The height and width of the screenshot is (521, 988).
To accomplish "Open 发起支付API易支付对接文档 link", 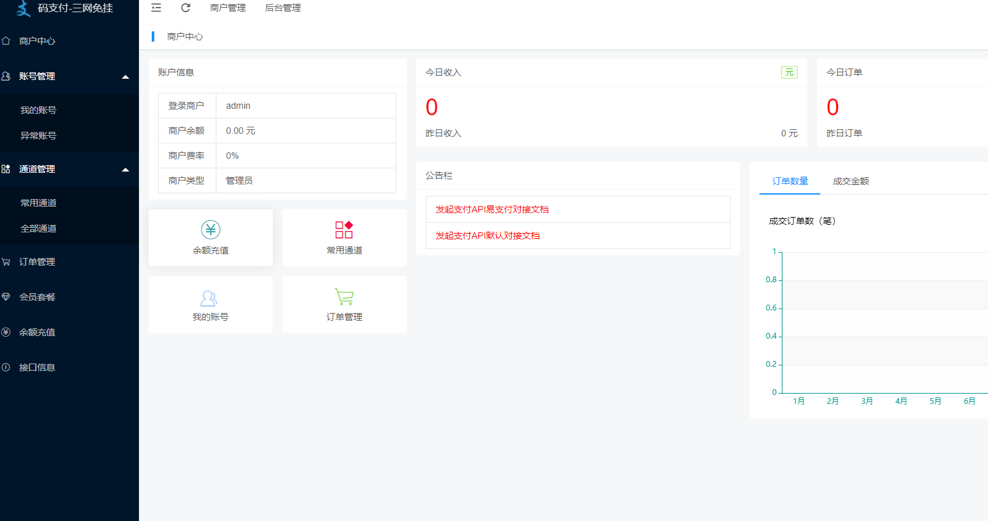I will (x=492, y=209).
